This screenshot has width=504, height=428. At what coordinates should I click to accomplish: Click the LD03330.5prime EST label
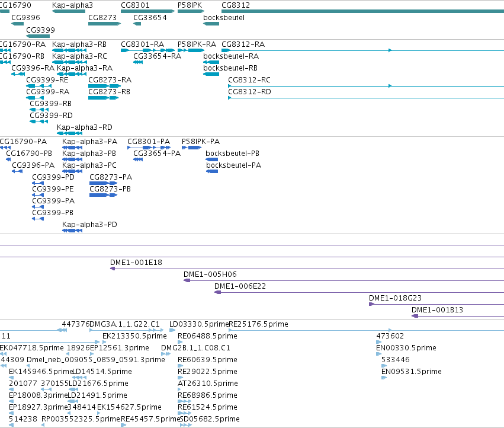point(199,324)
